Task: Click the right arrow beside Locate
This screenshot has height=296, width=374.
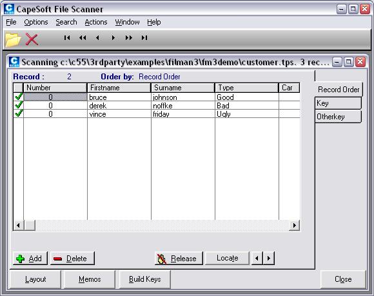Action: click(x=269, y=258)
